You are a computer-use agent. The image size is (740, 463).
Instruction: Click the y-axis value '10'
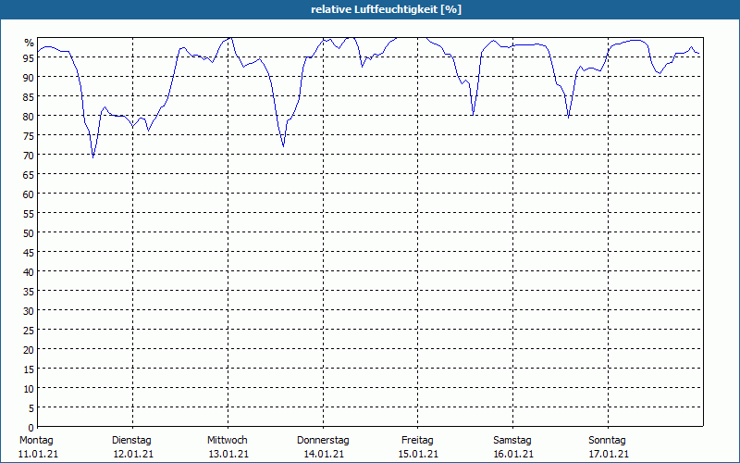point(29,388)
